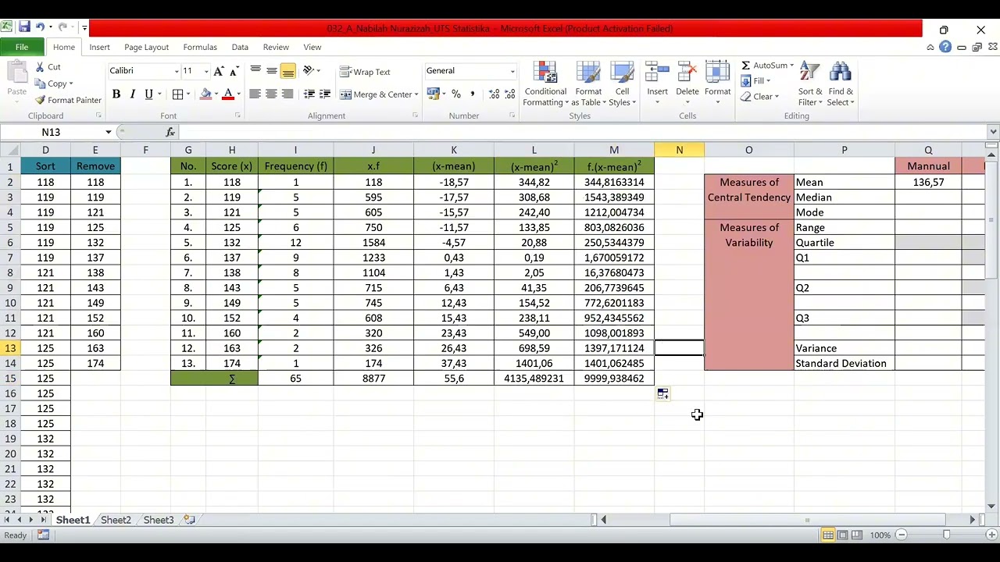The width and height of the screenshot is (1000, 562).
Task: Click the Undo icon in quick access toolbar
Action: pyautogui.click(x=40, y=27)
